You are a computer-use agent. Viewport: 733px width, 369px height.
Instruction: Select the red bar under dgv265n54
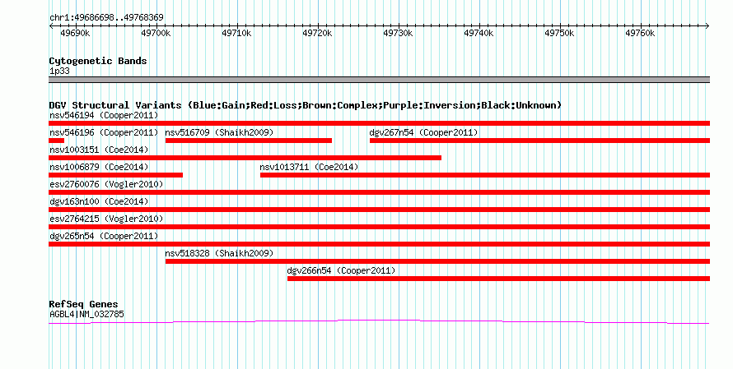pos(379,244)
